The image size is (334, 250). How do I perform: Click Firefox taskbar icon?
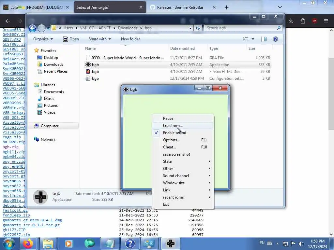click(x=28, y=243)
